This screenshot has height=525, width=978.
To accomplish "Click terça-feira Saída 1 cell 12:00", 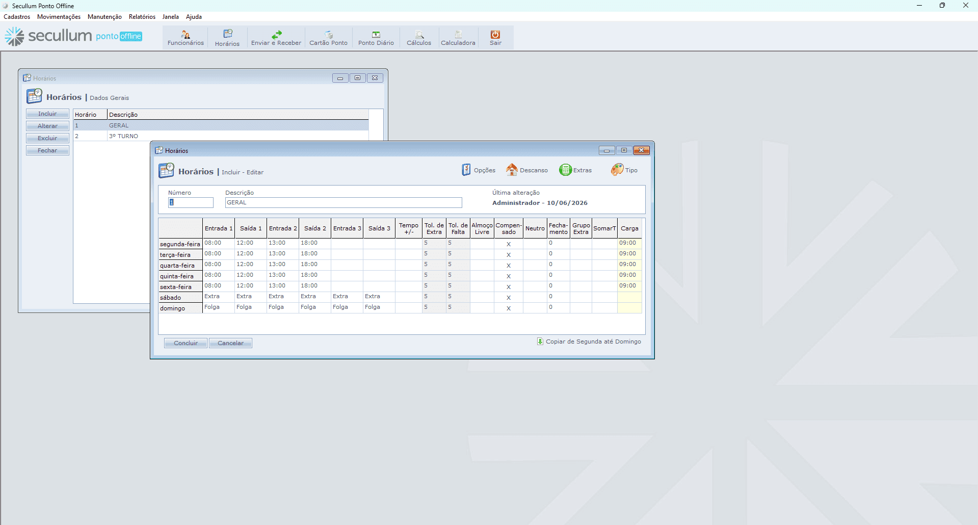I will click(251, 254).
